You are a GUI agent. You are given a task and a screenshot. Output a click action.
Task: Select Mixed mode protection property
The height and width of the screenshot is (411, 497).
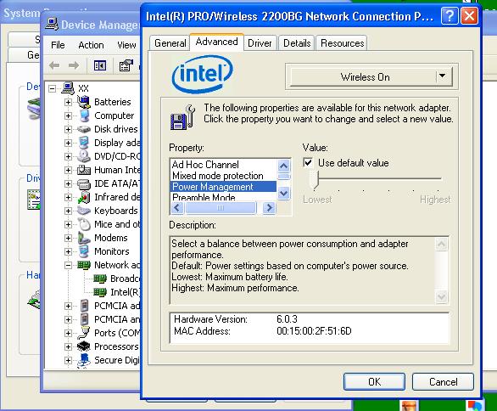click(224, 176)
